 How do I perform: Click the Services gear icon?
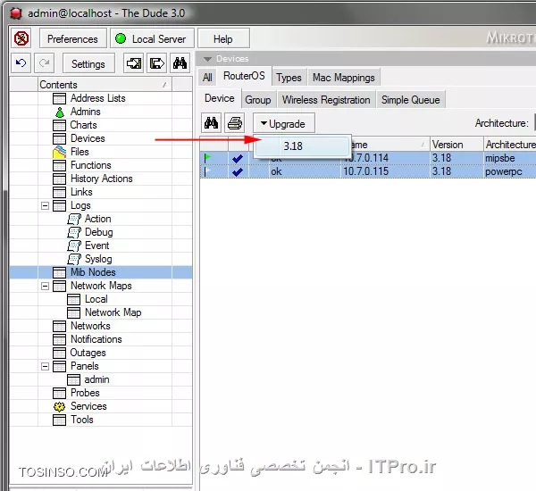59,406
